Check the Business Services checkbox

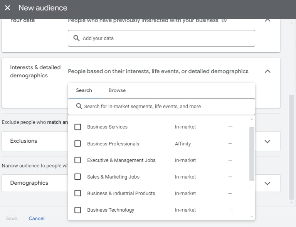click(77, 127)
